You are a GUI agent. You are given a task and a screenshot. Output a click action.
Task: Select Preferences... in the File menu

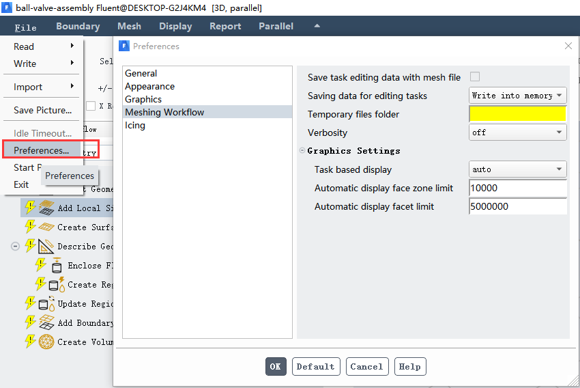[x=42, y=150]
